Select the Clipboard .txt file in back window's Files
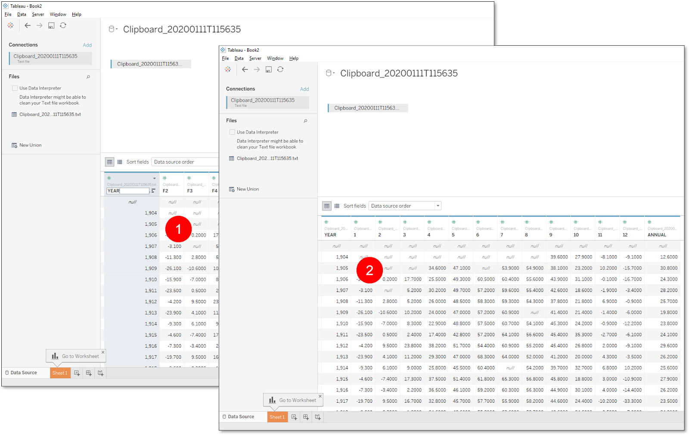This screenshot has width=689, height=435. pos(47,115)
